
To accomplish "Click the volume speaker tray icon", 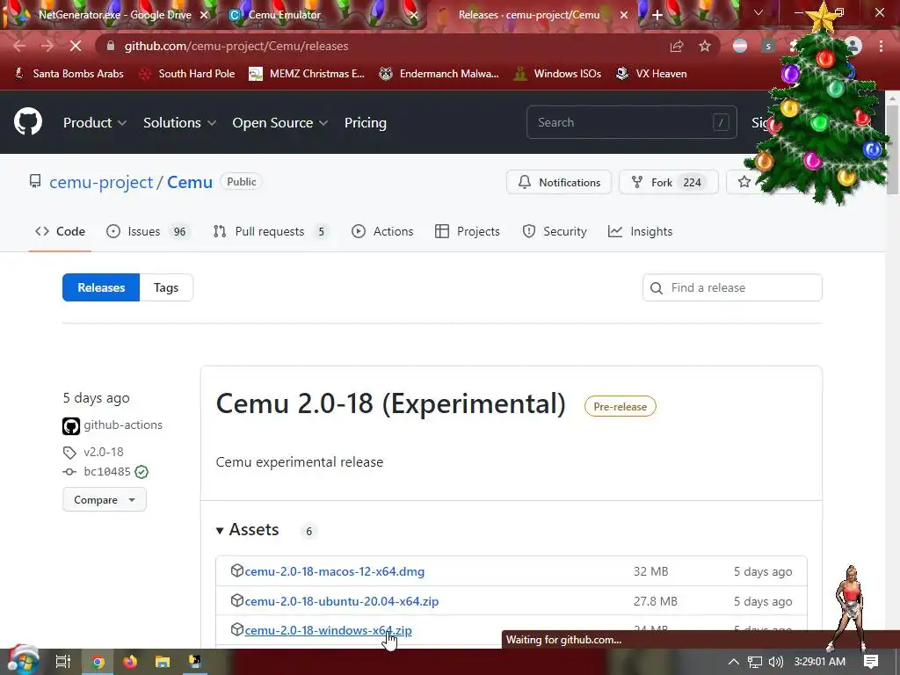I will tap(775, 662).
